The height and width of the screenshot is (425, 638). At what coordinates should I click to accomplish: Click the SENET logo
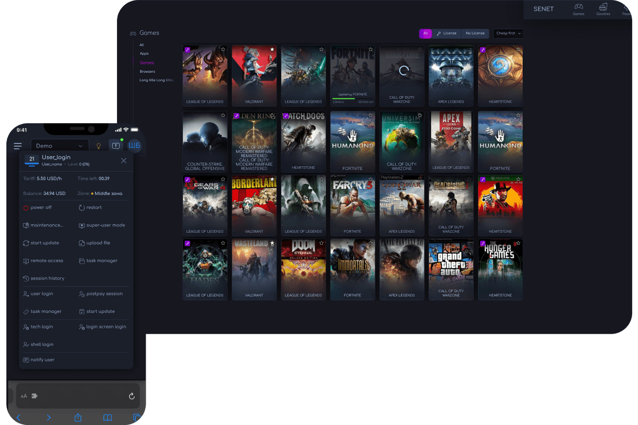tap(543, 9)
